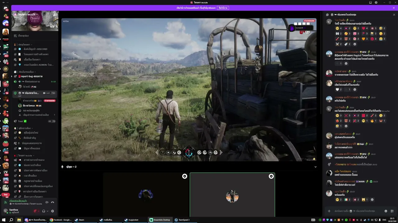Screen dimensions: 398x223
Task: Toggle Italy flag reaction on last message
Action: point(348,200)
